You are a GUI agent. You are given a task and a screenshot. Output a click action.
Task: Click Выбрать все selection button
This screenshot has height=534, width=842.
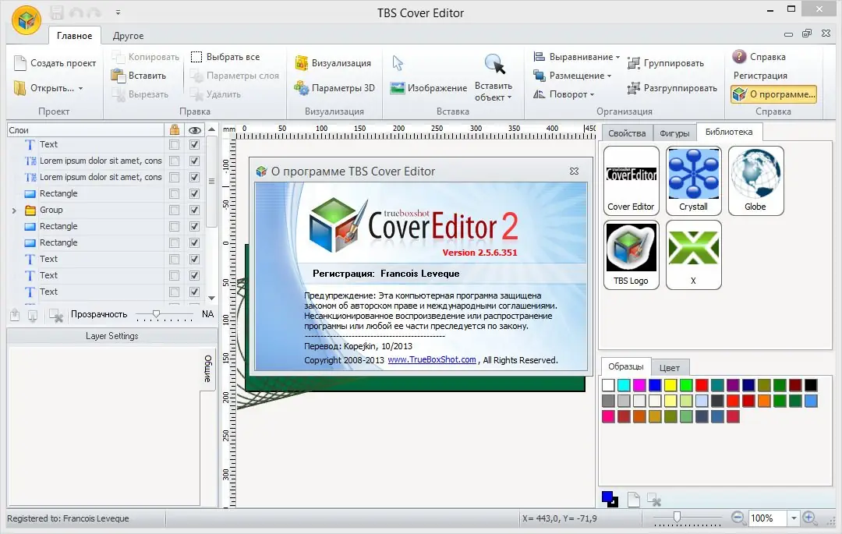pyautogui.click(x=225, y=57)
